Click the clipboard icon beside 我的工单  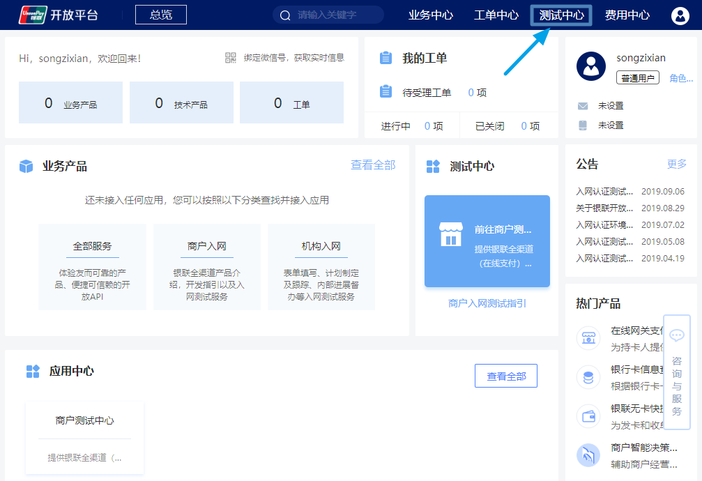click(x=386, y=59)
